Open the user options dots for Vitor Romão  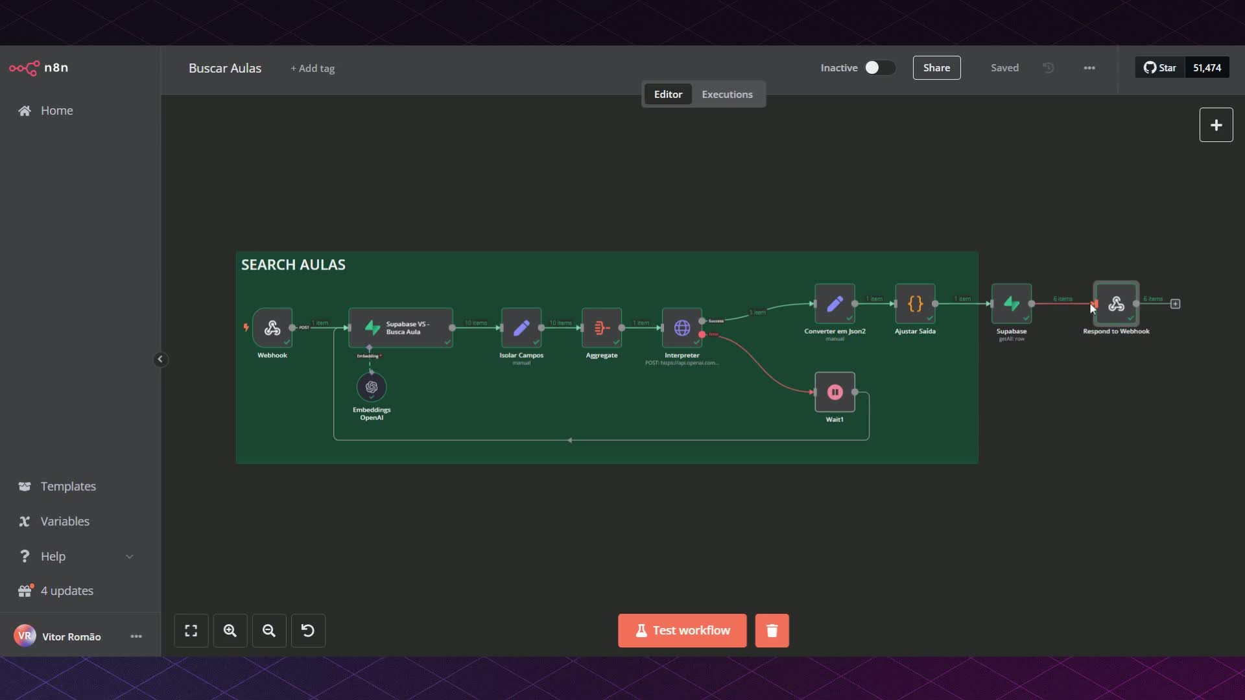136,636
